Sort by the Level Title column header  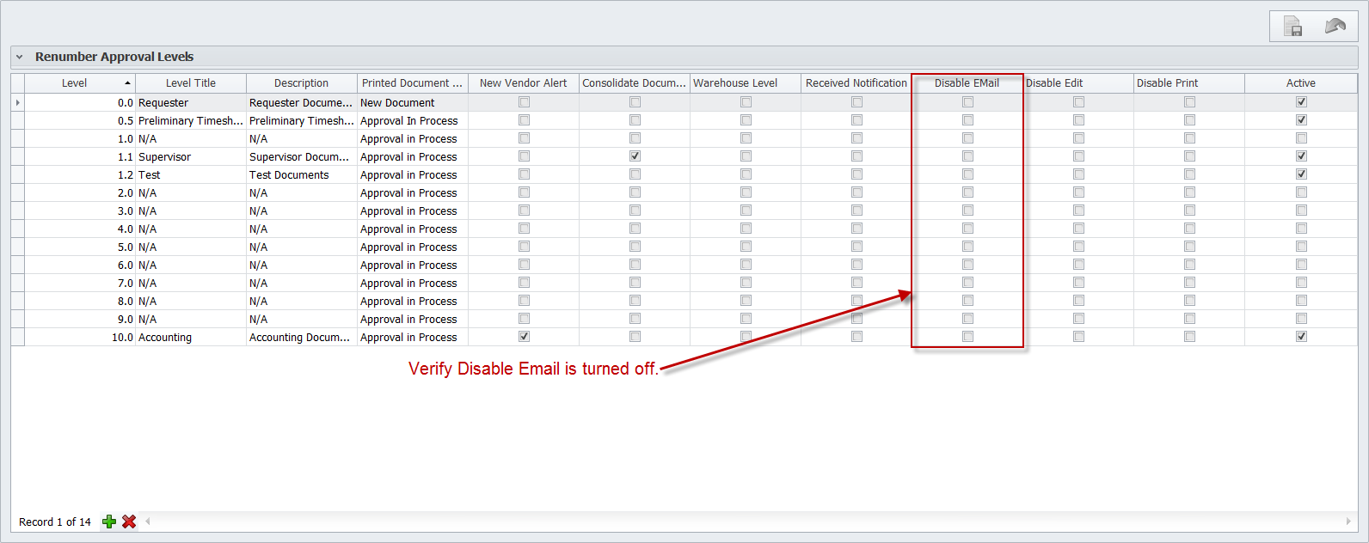pyautogui.click(x=191, y=83)
